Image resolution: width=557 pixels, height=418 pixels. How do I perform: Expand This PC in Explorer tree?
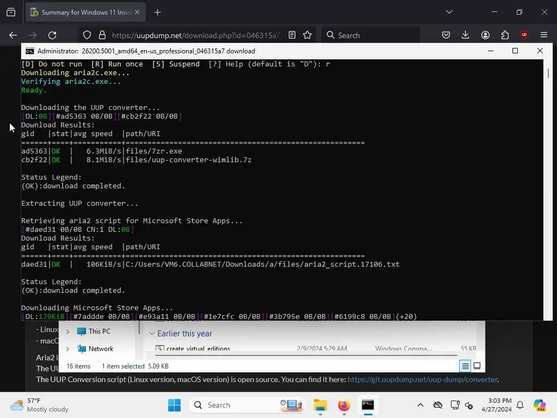coord(68,331)
